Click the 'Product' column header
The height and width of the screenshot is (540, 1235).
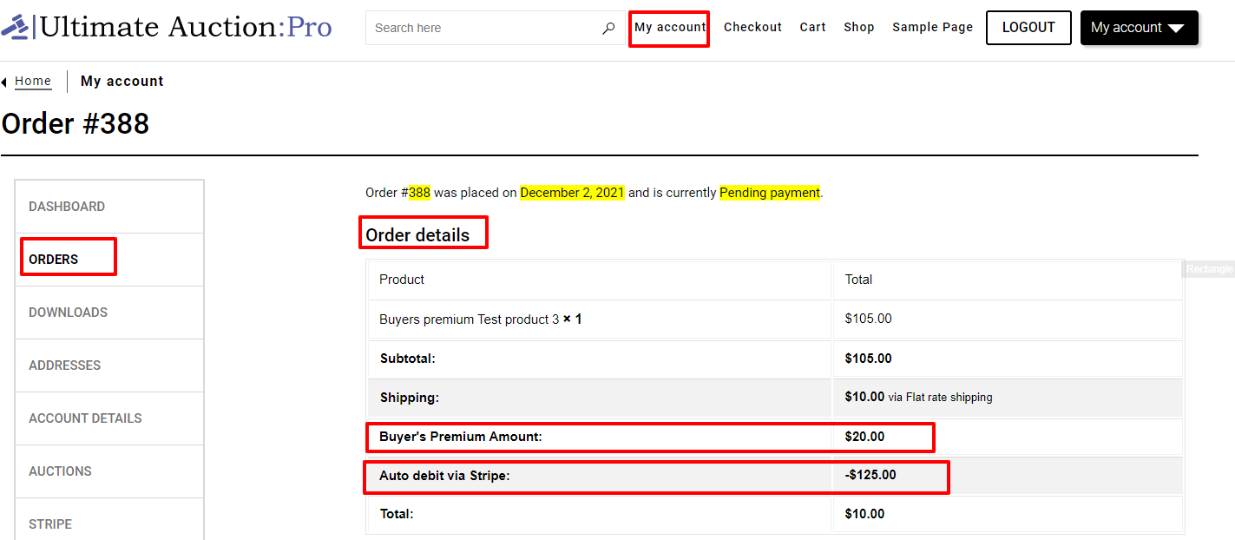pyautogui.click(x=402, y=280)
